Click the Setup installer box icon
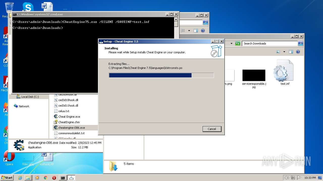Viewport: 323px width, 181px height. (216, 51)
